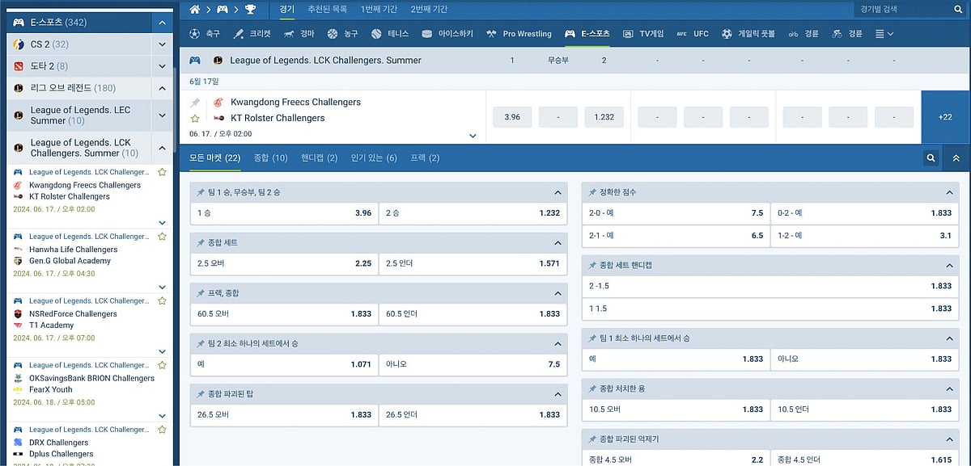Open the 프랙 (2) market tab
The height and width of the screenshot is (466, 971).
pyautogui.click(x=425, y=158)
